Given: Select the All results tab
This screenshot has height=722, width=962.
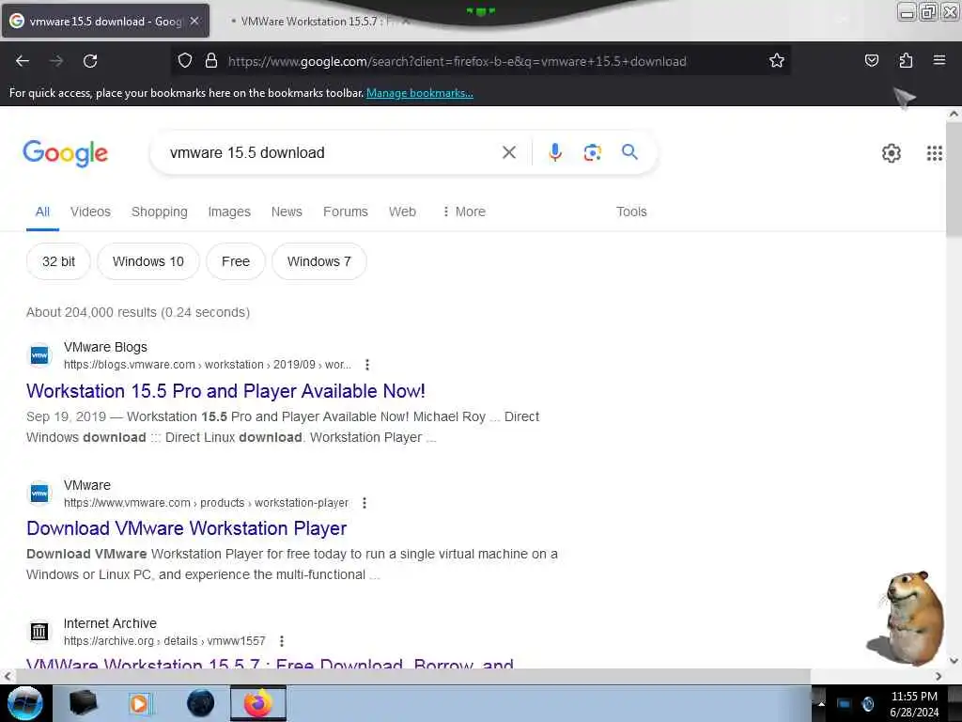Looking at the screenshot, I should click(x=42, y=212).
